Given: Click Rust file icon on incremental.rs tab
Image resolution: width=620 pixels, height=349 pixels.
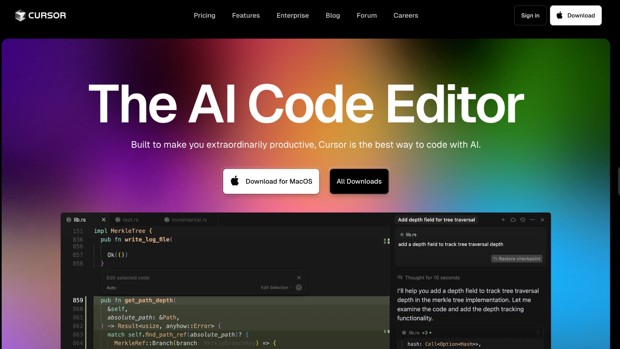Looking at the screenshot, I should coord(167,220).
